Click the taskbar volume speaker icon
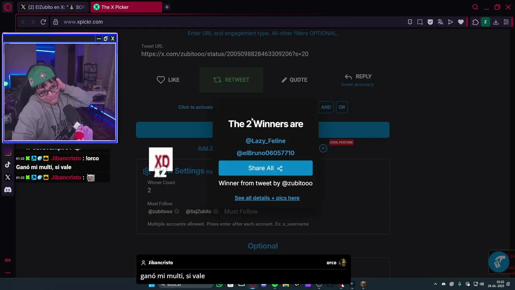Screen dimensions: 515x290 point(482,284)
